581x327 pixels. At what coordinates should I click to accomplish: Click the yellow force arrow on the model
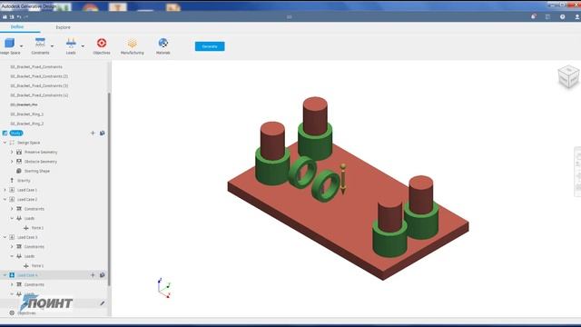click(343, 179)
